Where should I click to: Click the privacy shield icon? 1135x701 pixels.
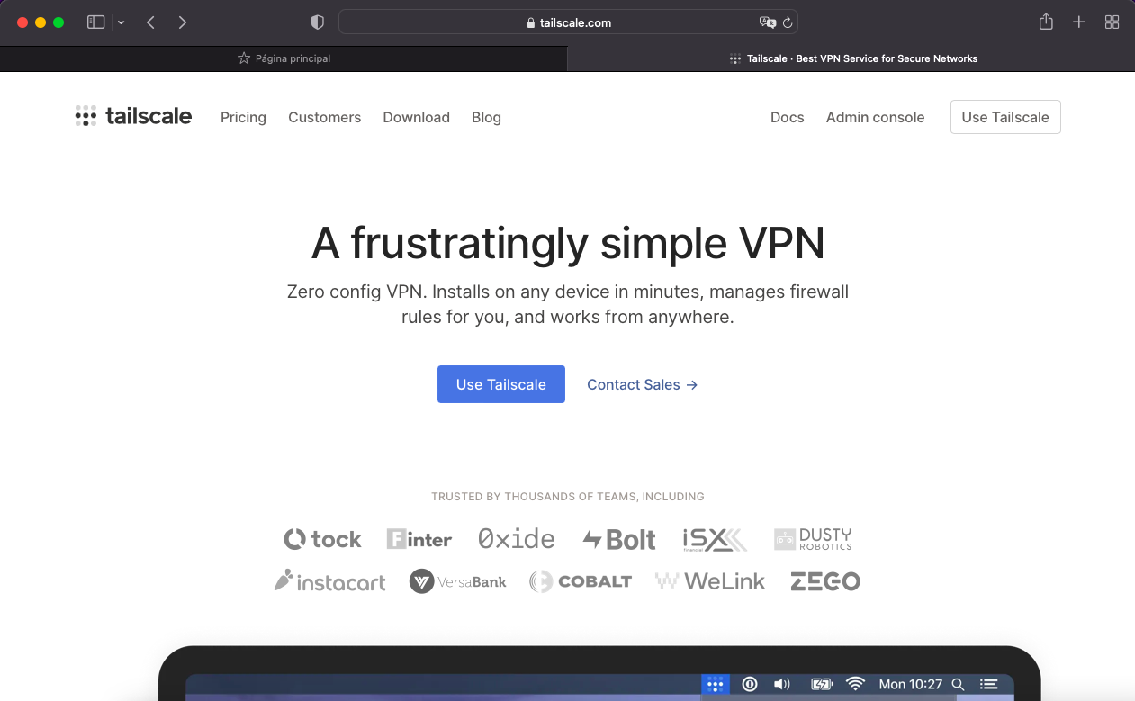point(317,22)
